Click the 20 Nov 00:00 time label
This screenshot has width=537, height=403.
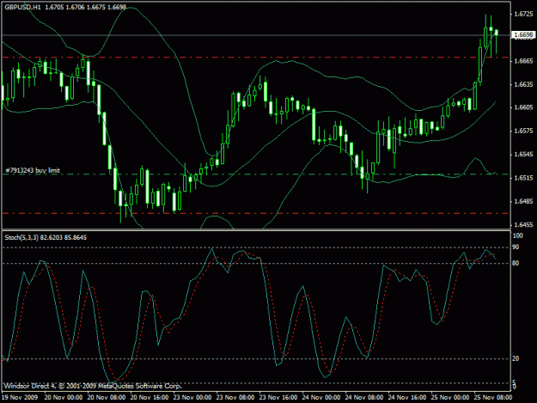tap(64, 398)
